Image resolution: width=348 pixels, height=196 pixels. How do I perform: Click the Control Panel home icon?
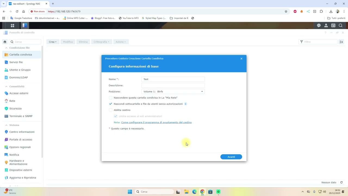pos(5,42)
